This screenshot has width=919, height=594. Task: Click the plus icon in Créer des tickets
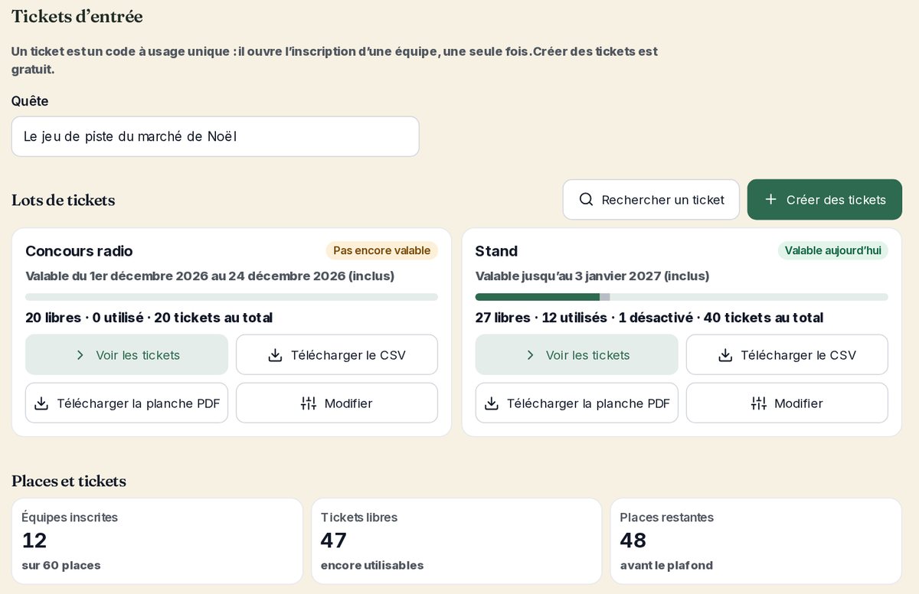770,200
